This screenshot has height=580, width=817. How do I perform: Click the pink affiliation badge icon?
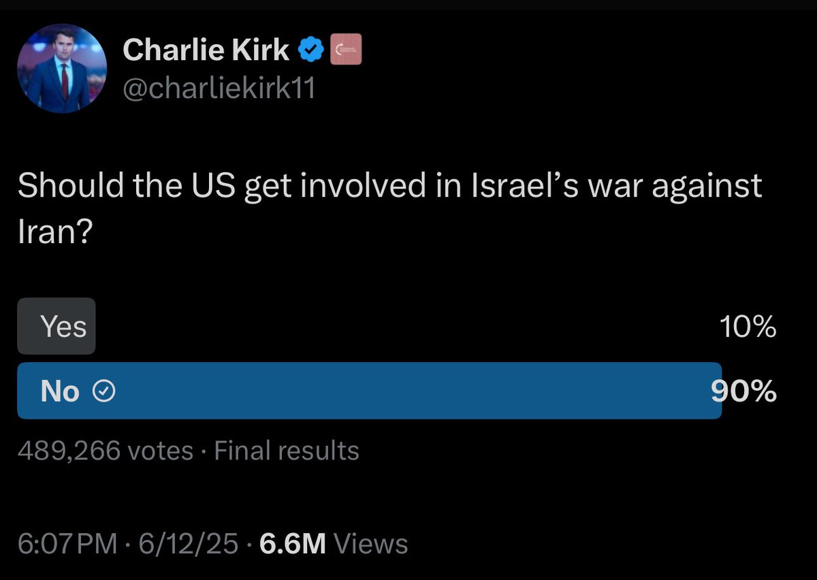[346, 51]
